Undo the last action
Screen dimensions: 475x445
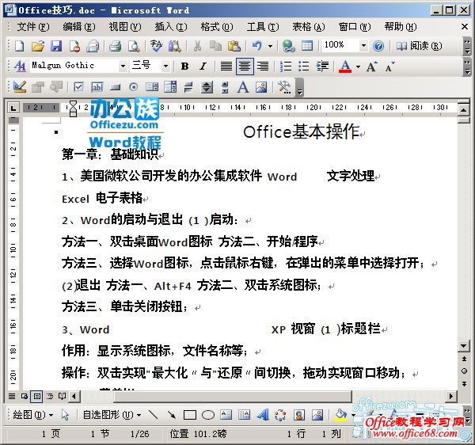coord(256,46)
